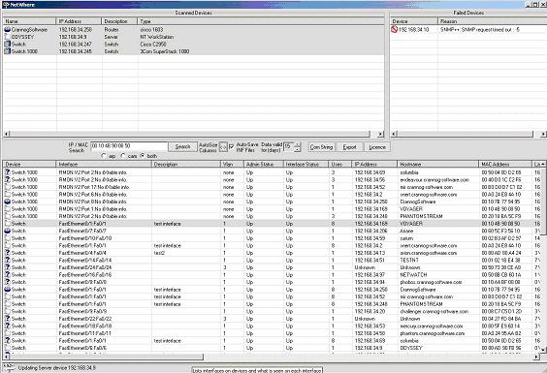Click the failed device 192.168.34.10 icon
Image resolution: width=547 pixels, height=373 pixels.
tap(394, 30)
